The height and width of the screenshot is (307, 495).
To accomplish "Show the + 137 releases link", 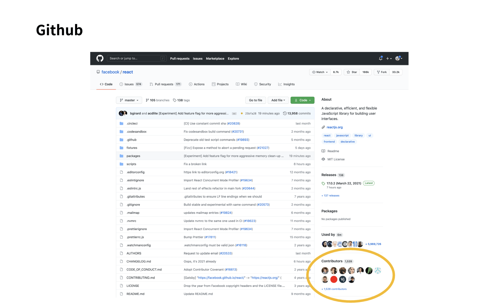I will 330,196.
